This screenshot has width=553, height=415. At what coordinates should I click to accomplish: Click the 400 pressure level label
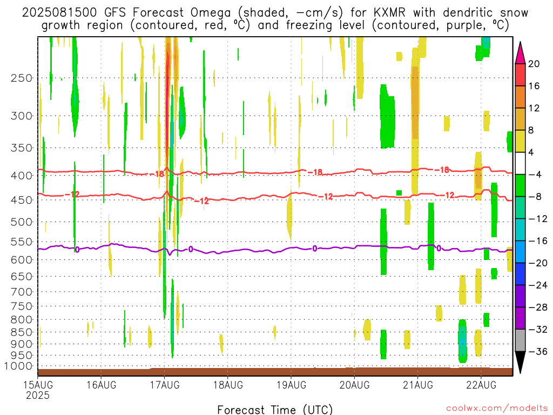22,176
